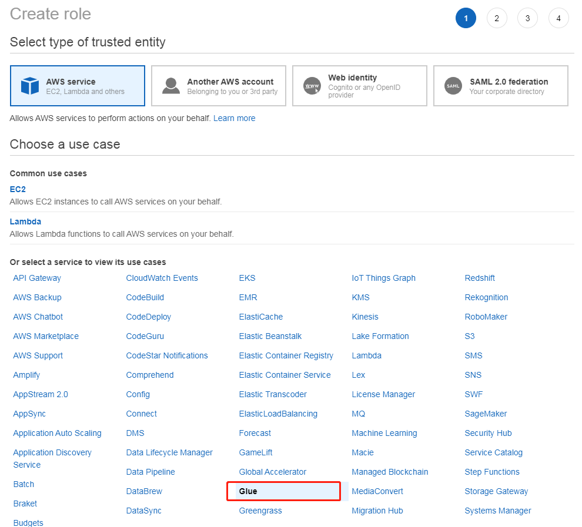Select the Global Accelerator service
Viewport: 582px width, 527px height.
(272, 472)
